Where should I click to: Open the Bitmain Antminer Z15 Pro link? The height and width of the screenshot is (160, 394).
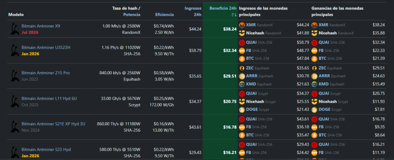[x=45, y=73]
